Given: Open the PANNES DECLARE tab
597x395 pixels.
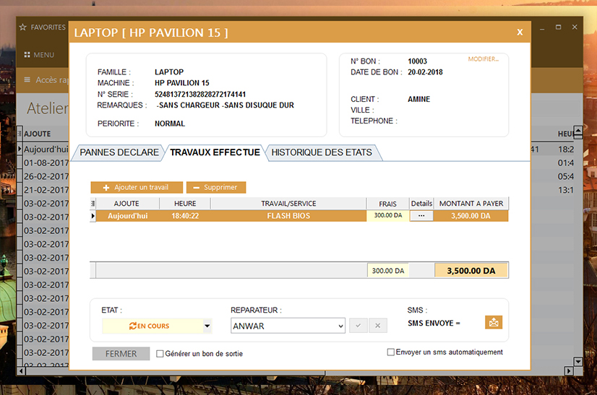Looking at the screenshot, I should pos(119,152).
